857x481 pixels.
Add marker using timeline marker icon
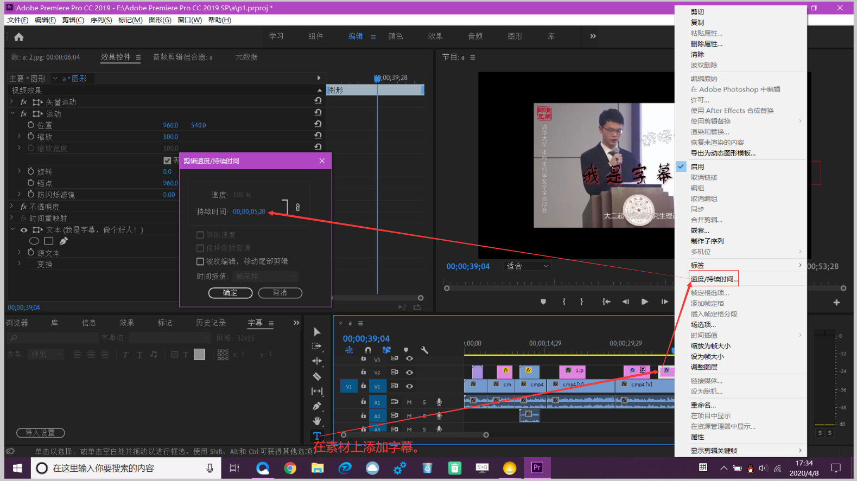click(406, 350)
